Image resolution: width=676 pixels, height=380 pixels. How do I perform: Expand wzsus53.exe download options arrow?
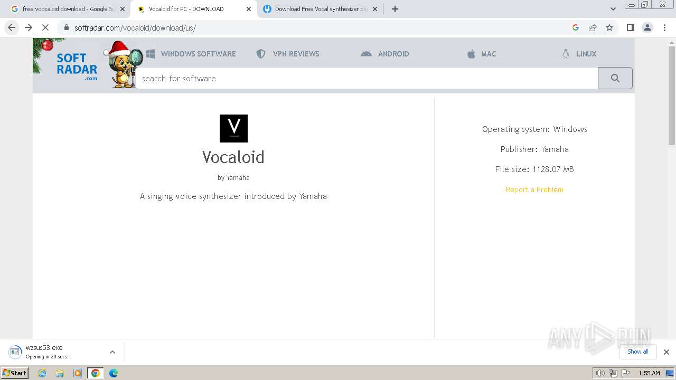point(112,352)
